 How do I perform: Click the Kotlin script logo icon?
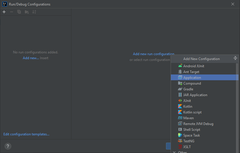(x=180, y=112)
